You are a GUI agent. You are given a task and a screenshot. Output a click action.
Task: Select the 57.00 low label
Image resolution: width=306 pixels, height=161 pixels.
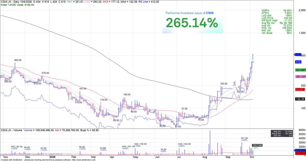(178, 127)
